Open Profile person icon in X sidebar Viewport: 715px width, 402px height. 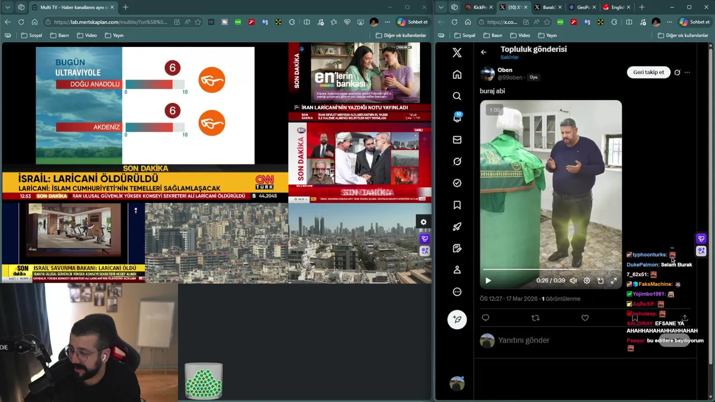457,270
